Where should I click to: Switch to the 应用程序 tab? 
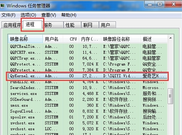point(12,25)
